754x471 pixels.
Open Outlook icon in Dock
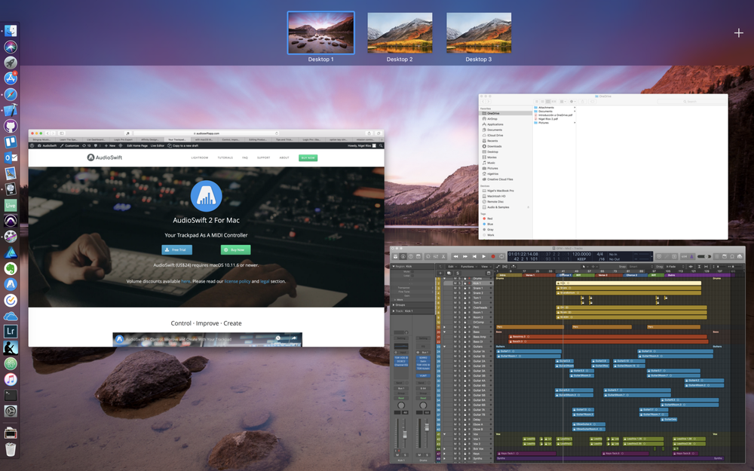pyautogui.click(x=11, y=158)
